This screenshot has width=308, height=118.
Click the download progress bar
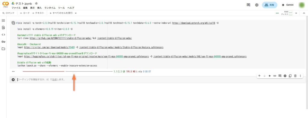(x=67, y=71)
